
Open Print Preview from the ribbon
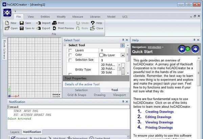pos(64,28)
